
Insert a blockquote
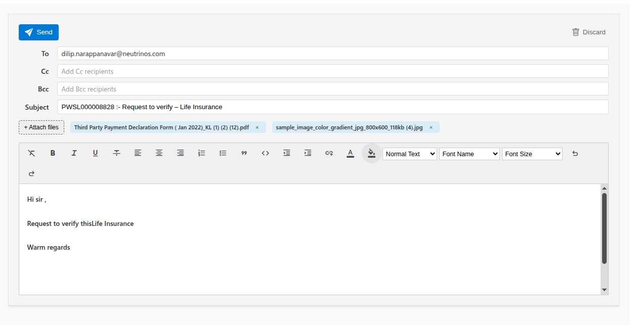[x=244, y=153]
